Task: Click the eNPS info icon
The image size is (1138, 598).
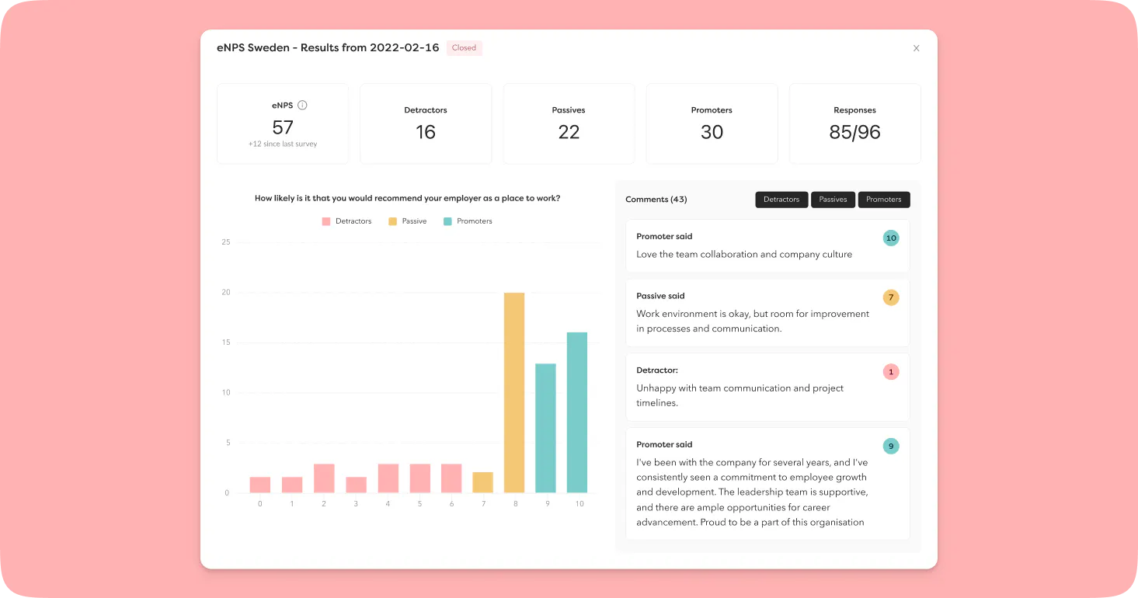Action: [303, 105]
